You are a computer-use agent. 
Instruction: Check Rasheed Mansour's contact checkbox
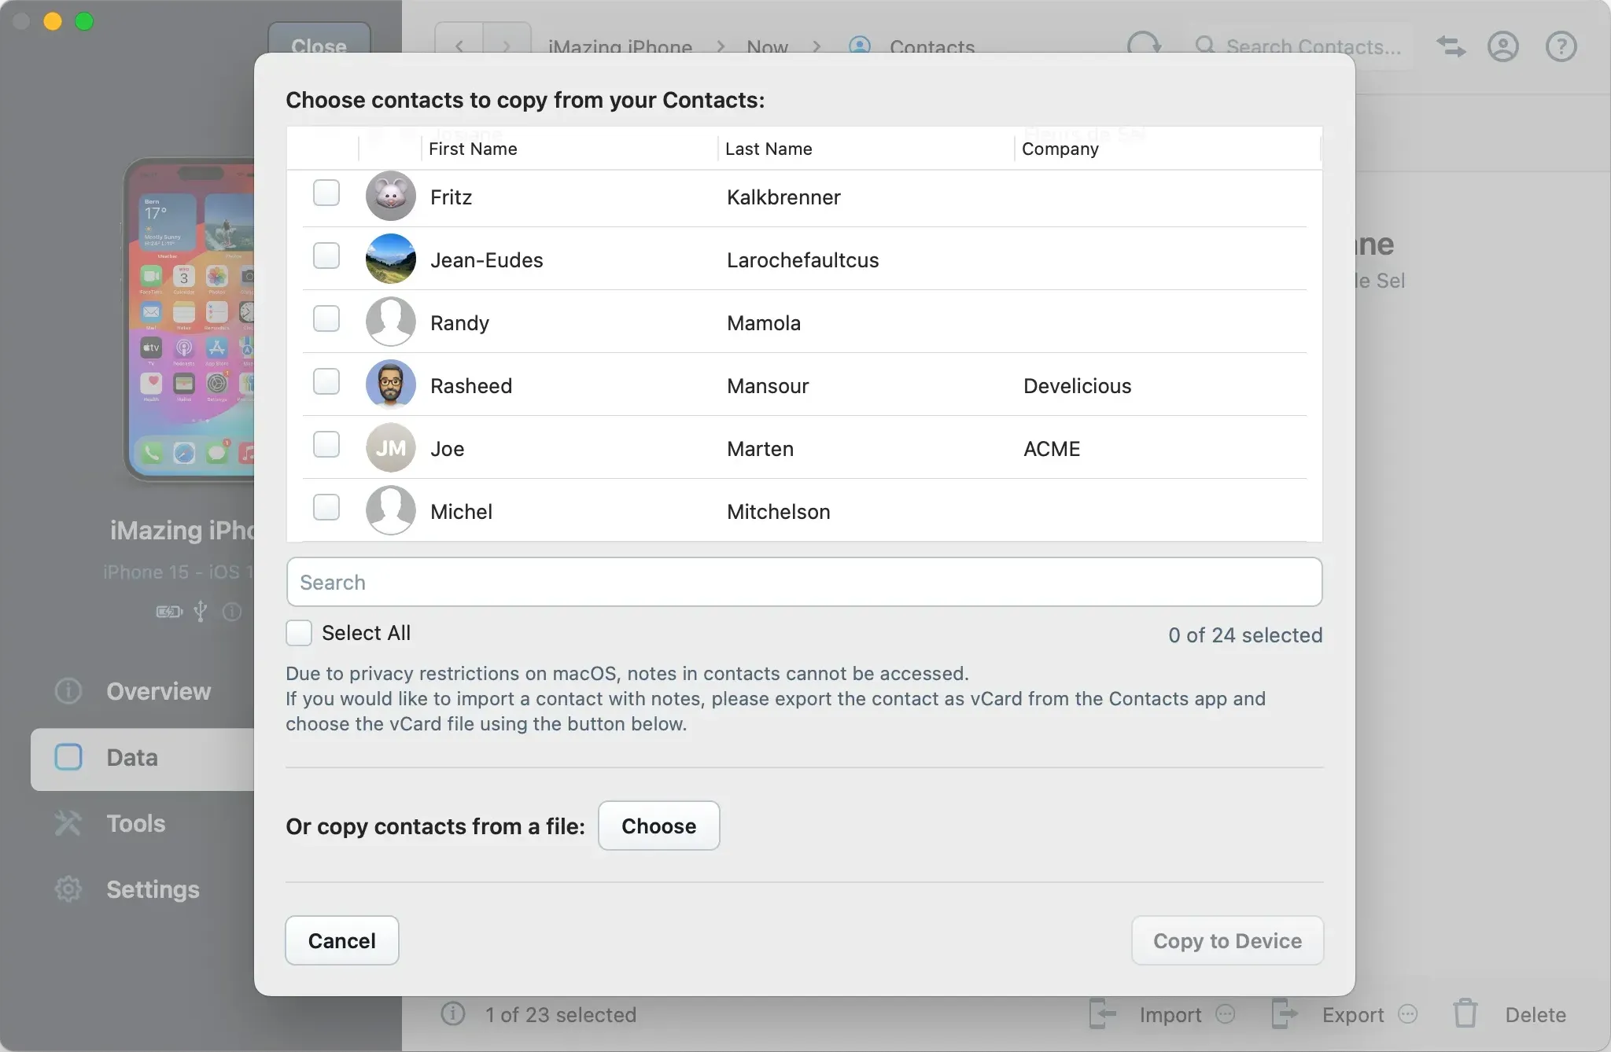pos(326,381)
